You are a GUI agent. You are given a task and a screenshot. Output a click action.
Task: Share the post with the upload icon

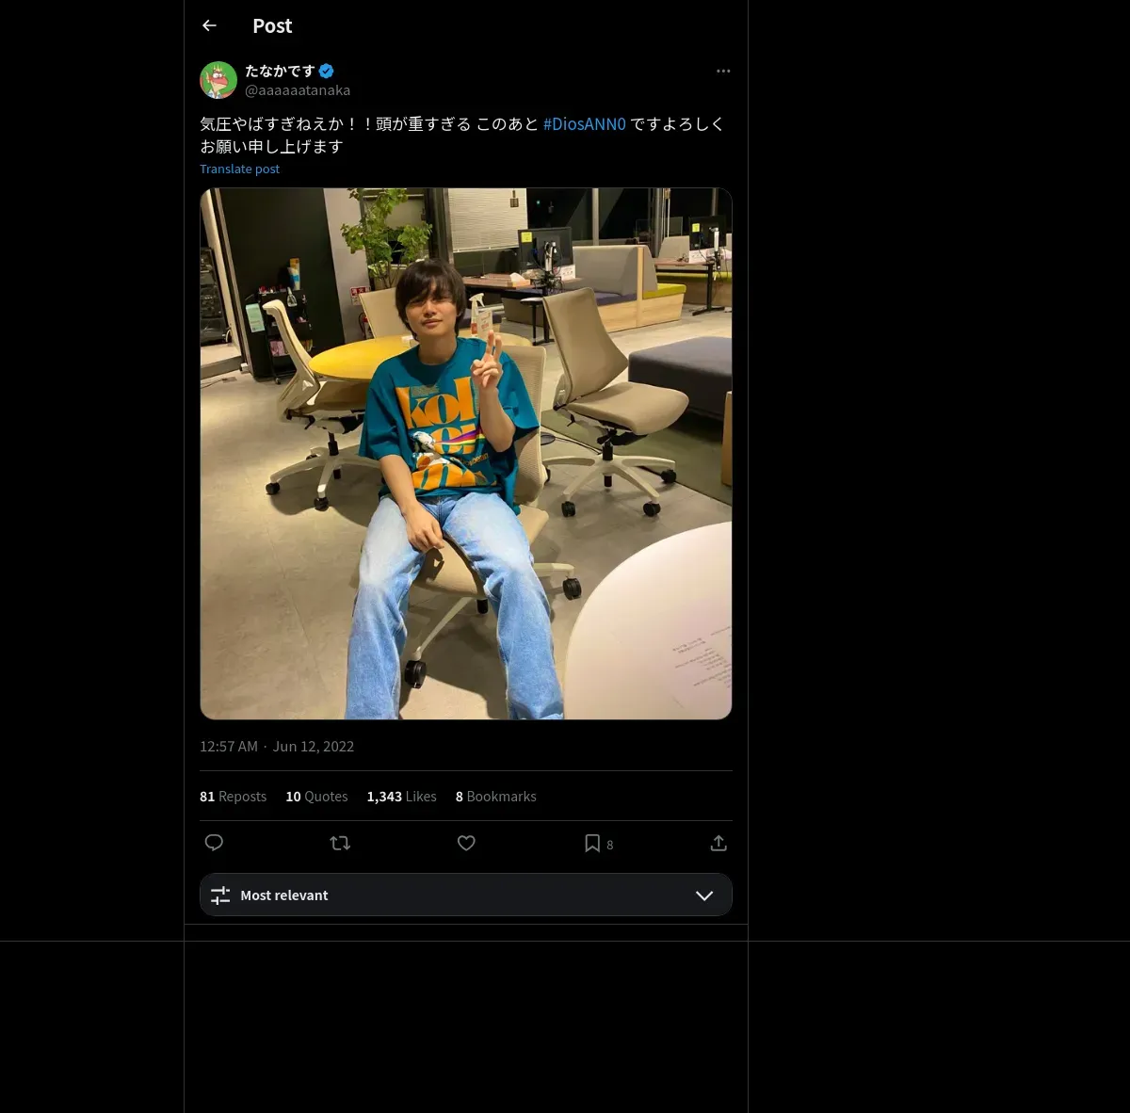click(x=718, y=843)
